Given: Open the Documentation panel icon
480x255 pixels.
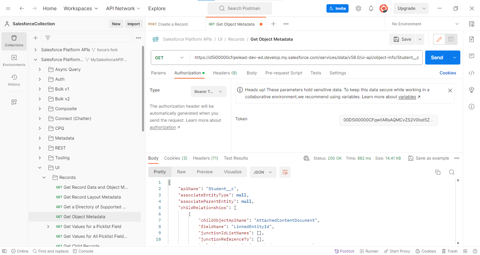Looking at the screenshot, I should 472,39.
